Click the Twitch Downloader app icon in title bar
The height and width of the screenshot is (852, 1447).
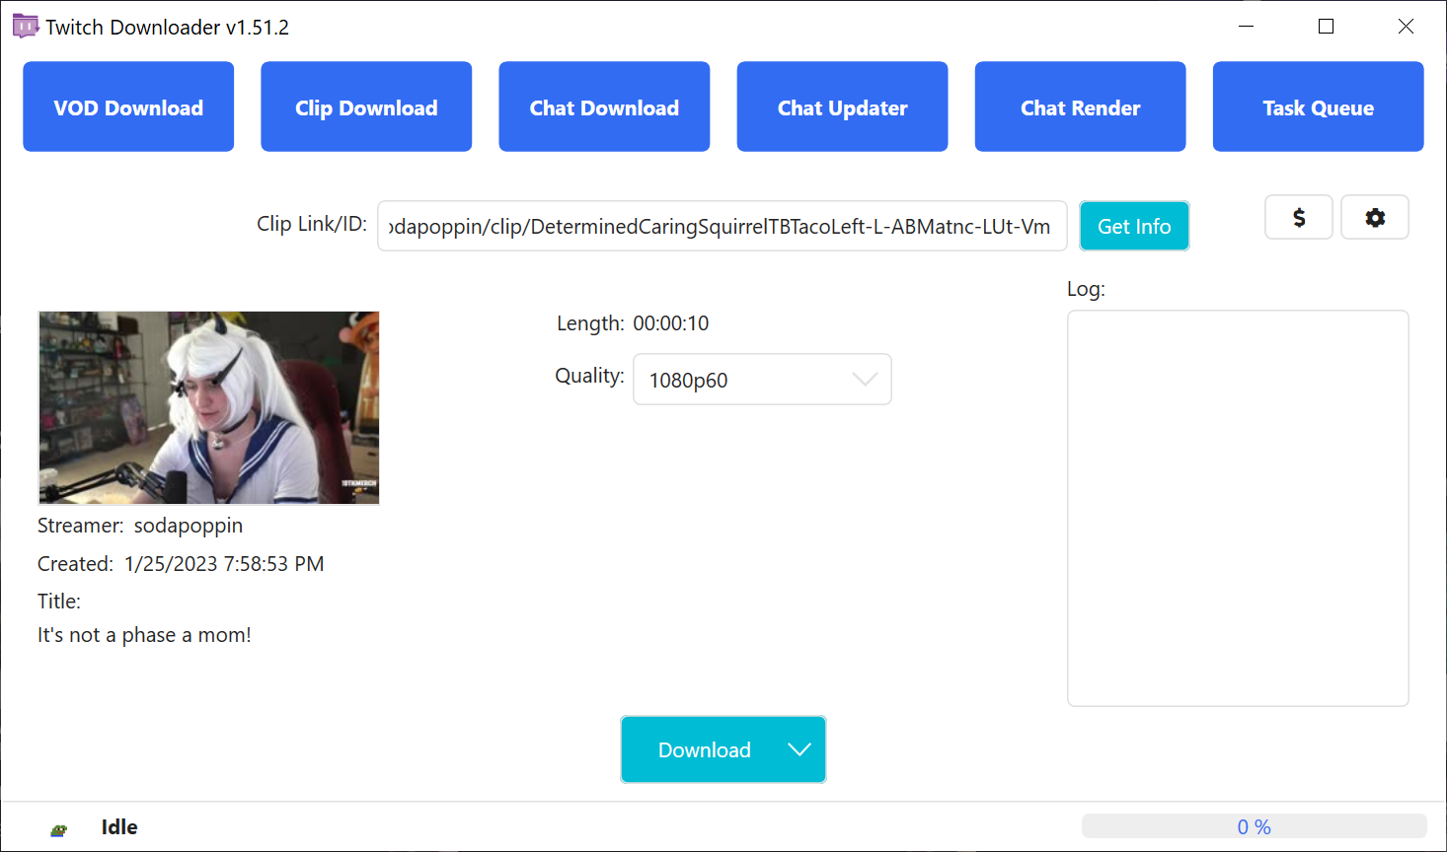[25, 27]
